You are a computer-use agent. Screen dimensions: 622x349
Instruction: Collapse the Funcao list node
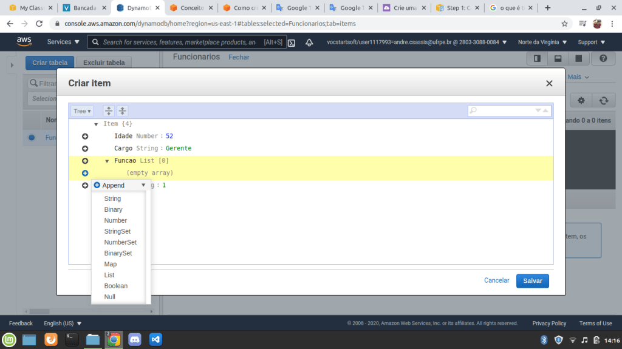(108, 161)
